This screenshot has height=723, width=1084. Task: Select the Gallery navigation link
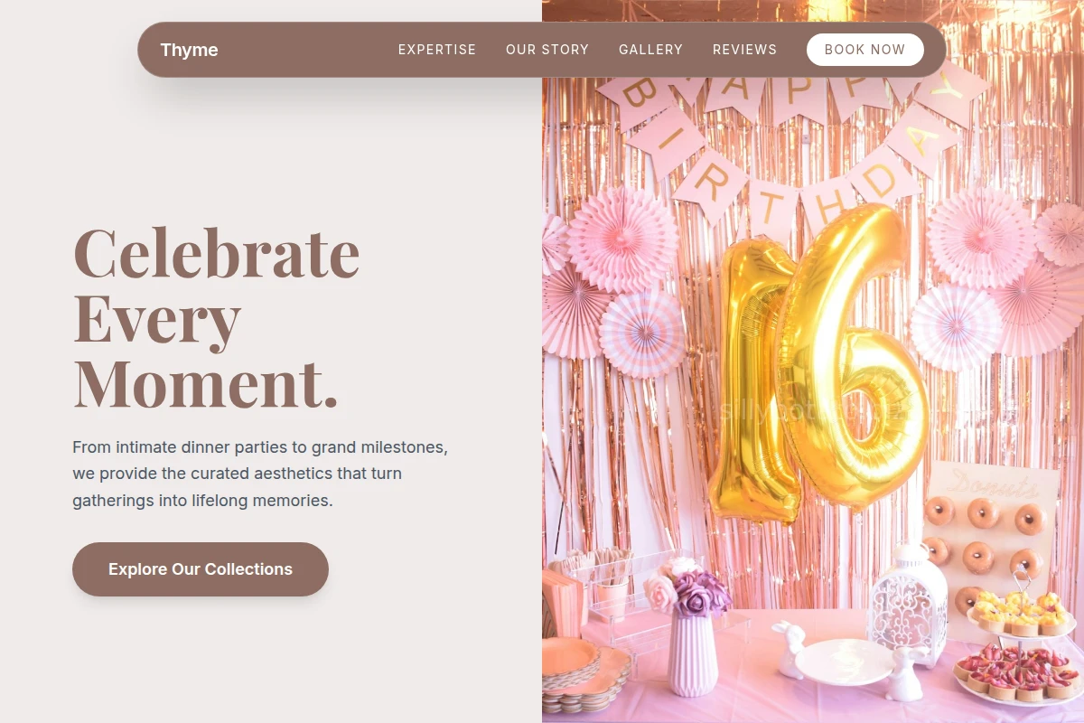pos(650,50)
